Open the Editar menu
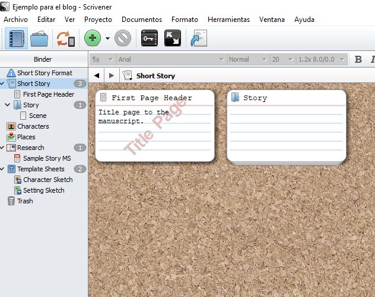 (x=46, y=20)
